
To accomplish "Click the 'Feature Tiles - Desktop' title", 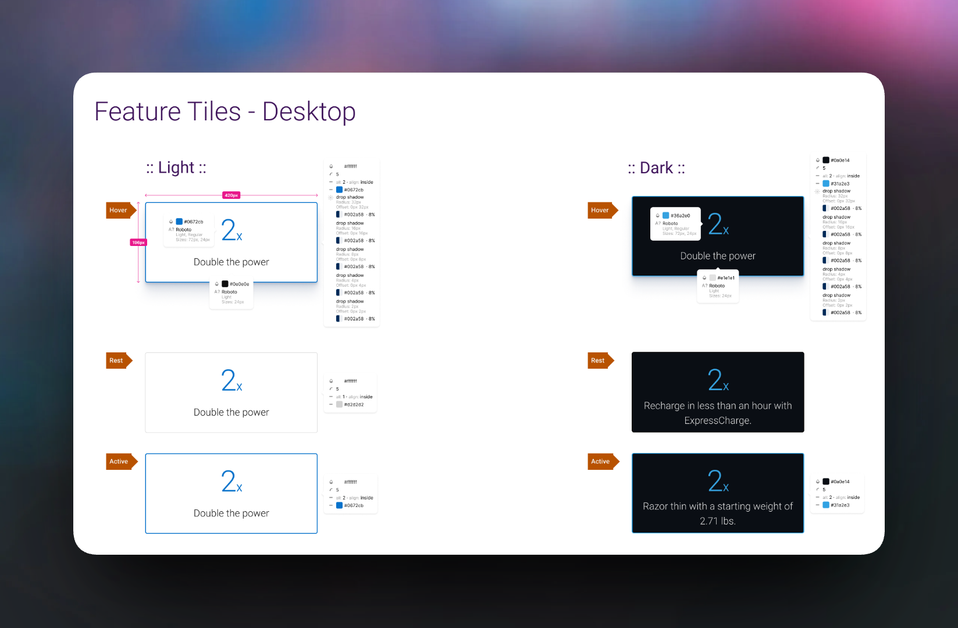I will 225,112.
